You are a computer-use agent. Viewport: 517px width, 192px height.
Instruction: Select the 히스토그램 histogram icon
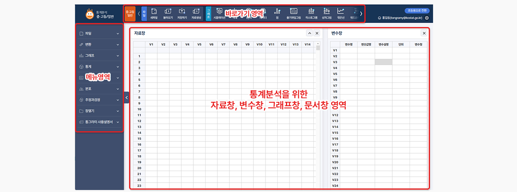click(311, 13)
